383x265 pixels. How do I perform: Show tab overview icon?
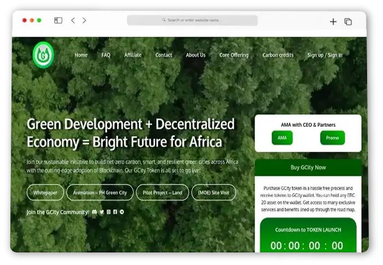(348, 21)
